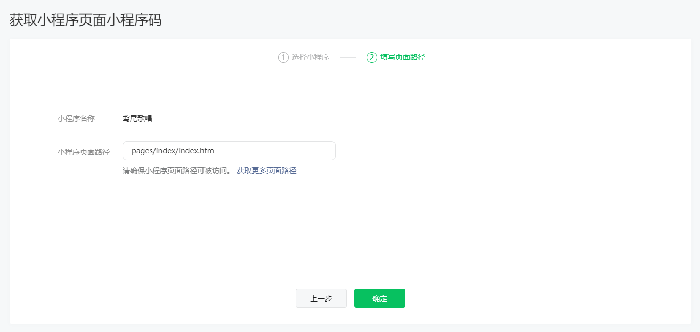The width and height of the screenshot is (700, 332).
Task: Click the step 2 green circled number icon
Action: click(x=371, y=58)
